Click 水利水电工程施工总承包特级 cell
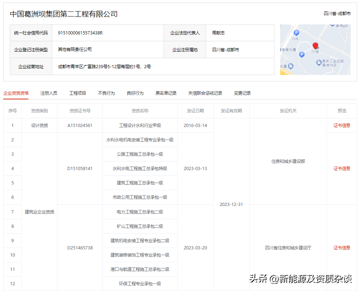360x291 pixels. [140, 168]
